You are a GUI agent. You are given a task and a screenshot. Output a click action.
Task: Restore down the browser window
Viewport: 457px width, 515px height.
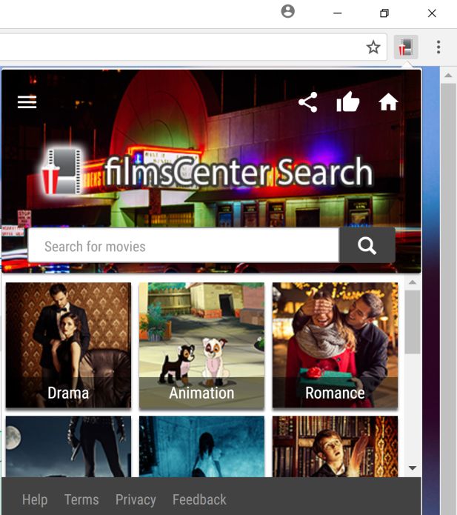[x=384, y=13]
